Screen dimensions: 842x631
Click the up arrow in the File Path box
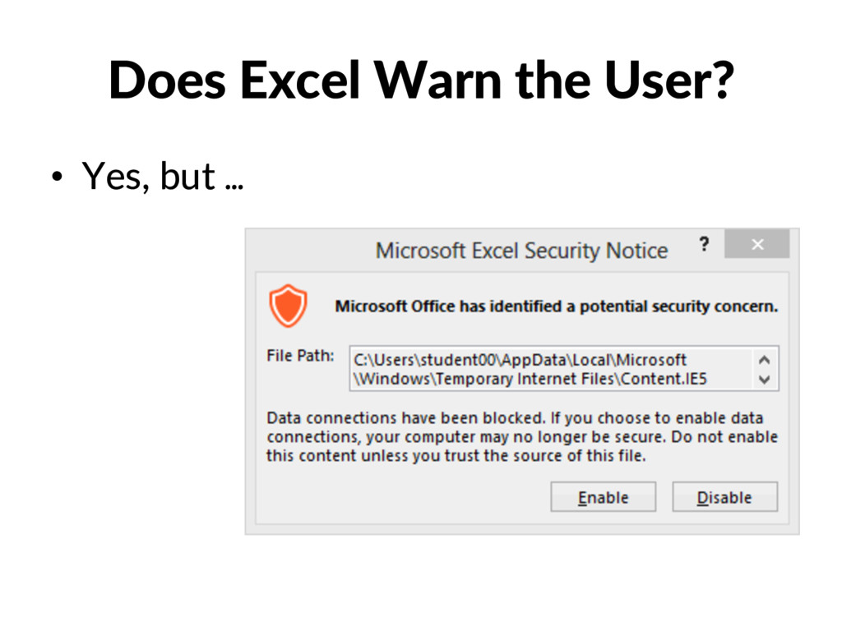[x=765, y=360]
